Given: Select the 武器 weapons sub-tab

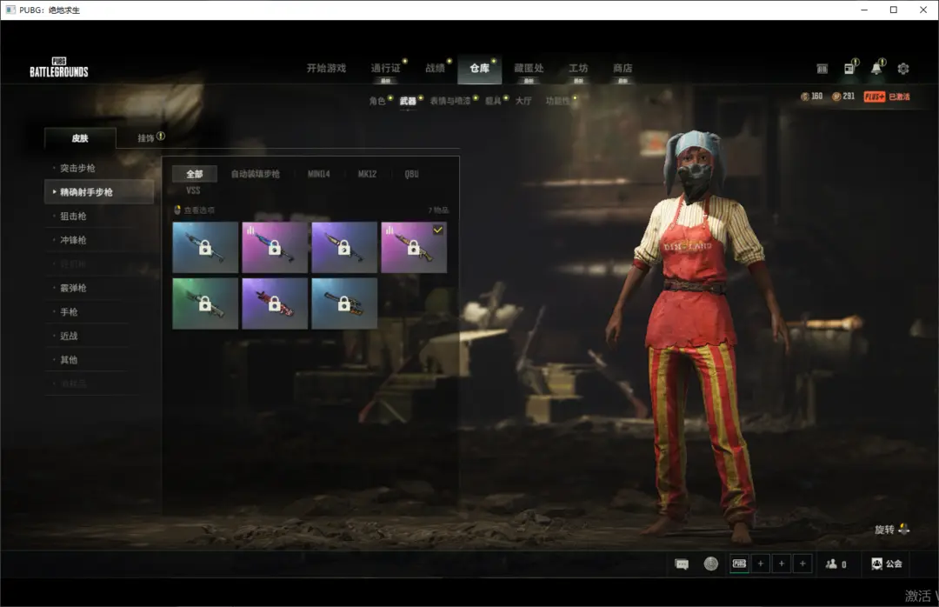Looking at the screenshot, I should 408,101.
